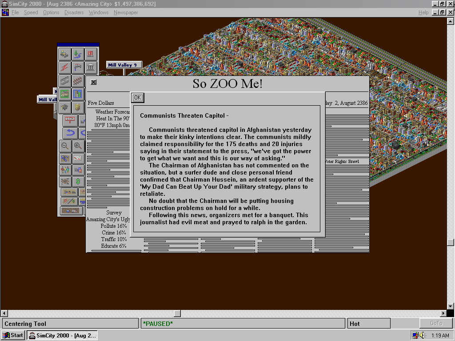Screen dimensions: 455x341
Task: Click the Pollute 16% survey line
Action: click(114, 226)
